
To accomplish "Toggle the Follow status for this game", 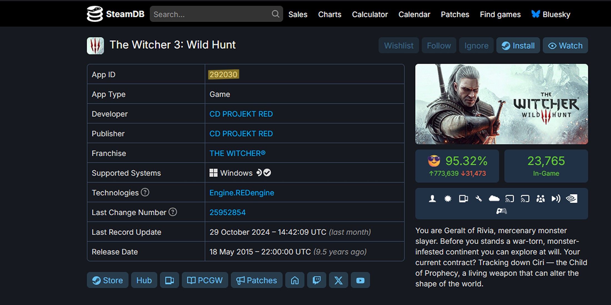I will coord(439,45).
